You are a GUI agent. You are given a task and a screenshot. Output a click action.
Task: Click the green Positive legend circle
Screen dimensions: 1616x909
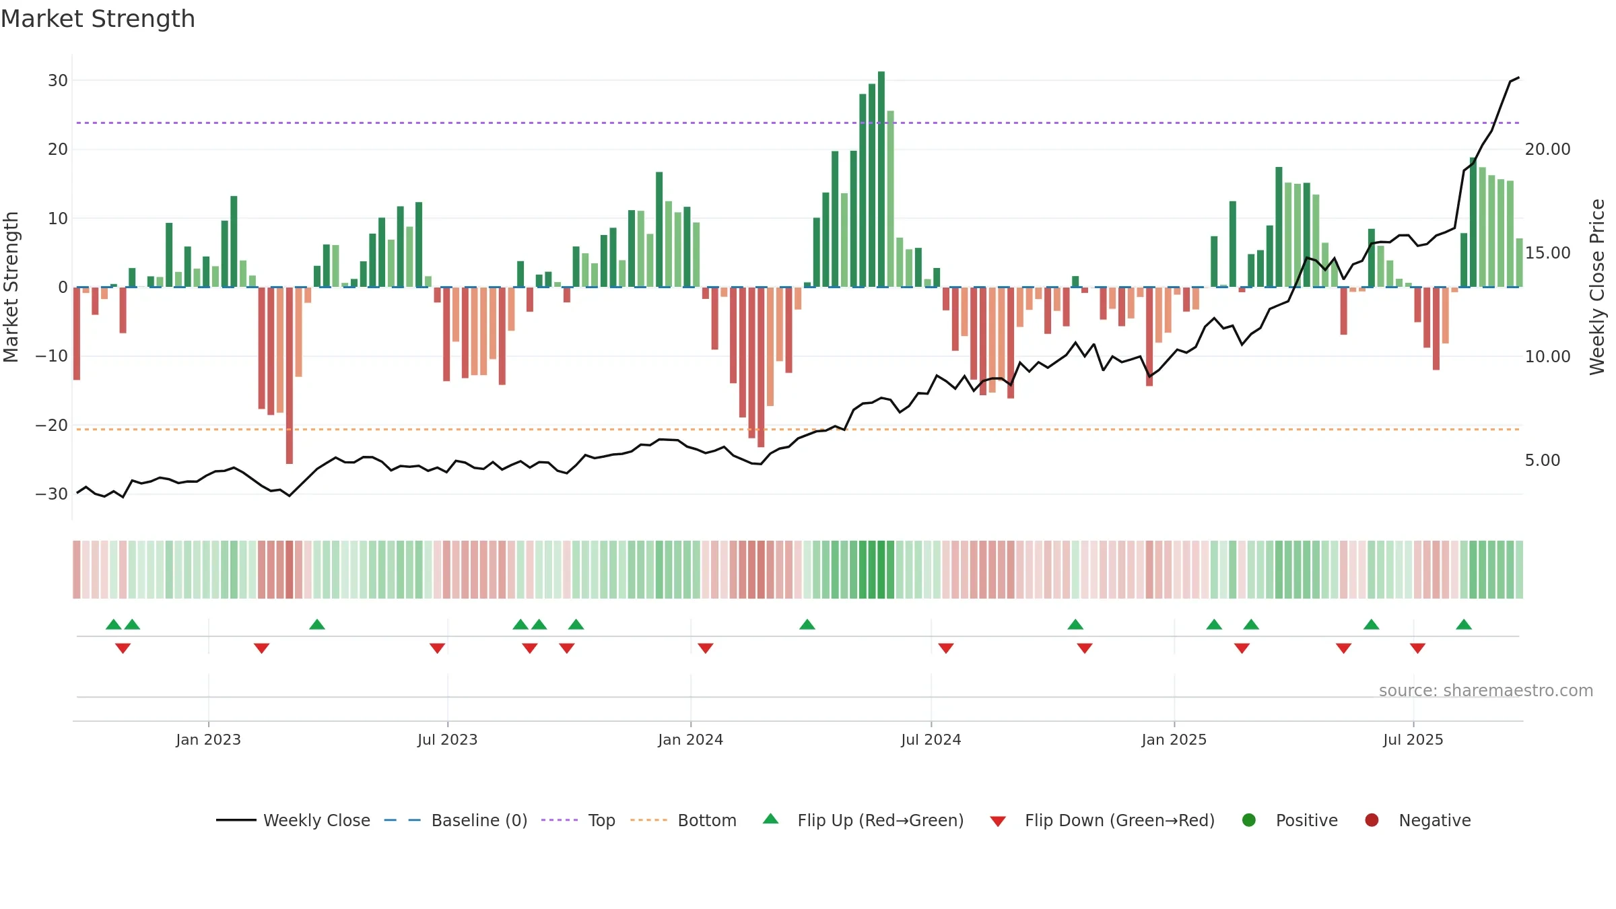[1249, 820]
